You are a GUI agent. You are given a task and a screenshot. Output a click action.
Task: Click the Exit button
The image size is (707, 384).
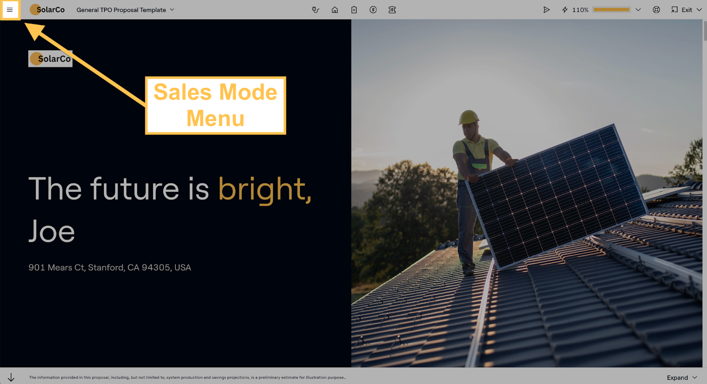point(682,10)
